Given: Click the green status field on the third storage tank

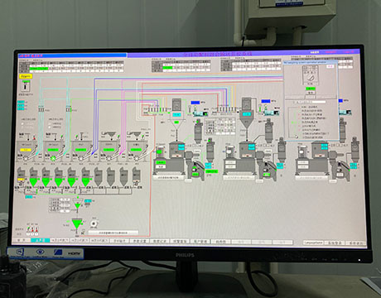Looking at the screenshot, I should tap(81, 150).
